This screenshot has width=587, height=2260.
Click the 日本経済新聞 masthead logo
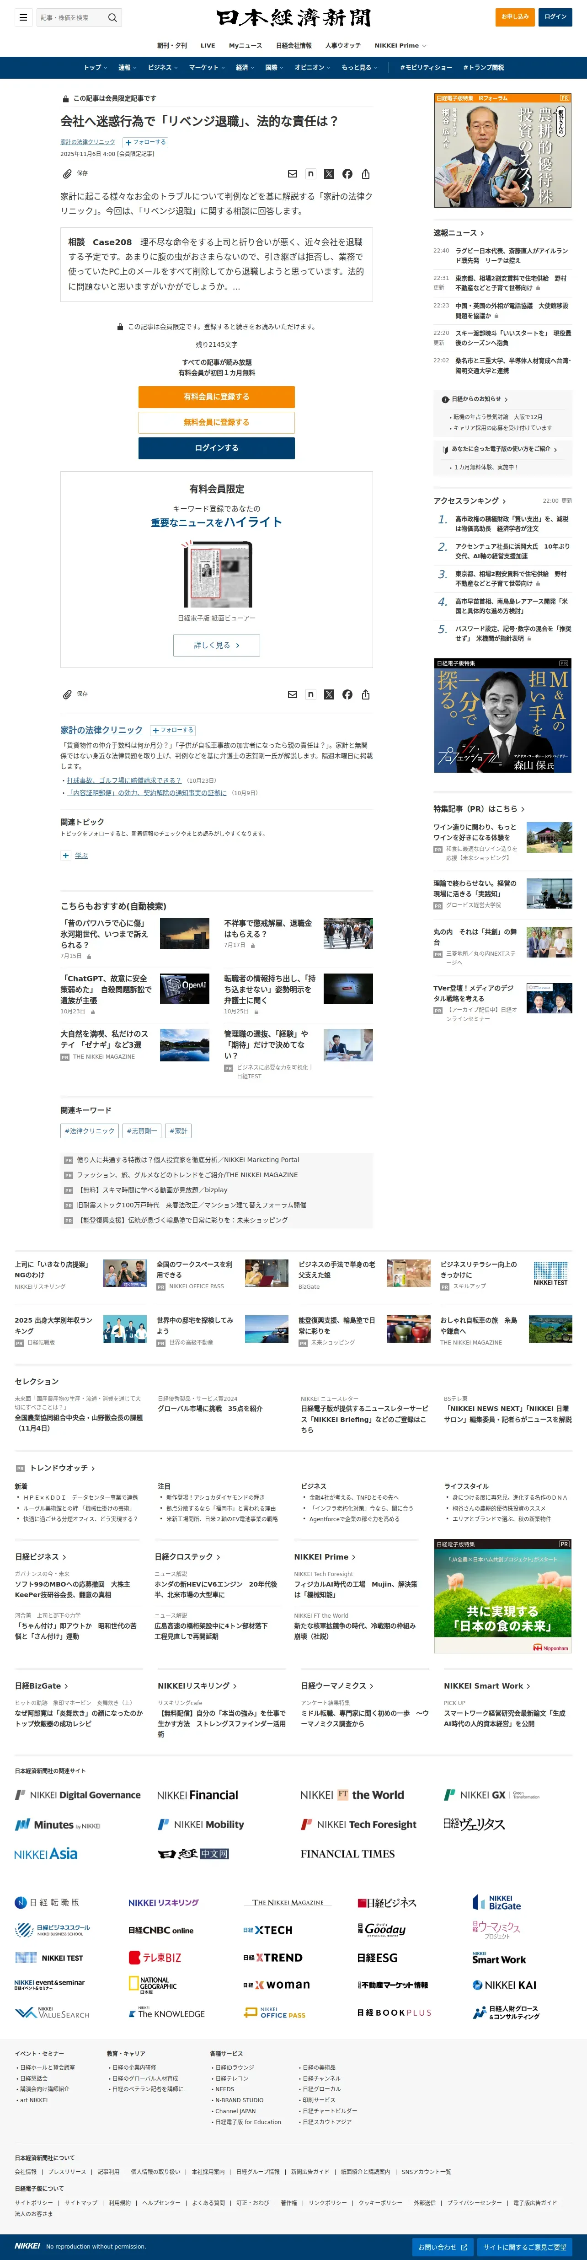tap(293, 17)
